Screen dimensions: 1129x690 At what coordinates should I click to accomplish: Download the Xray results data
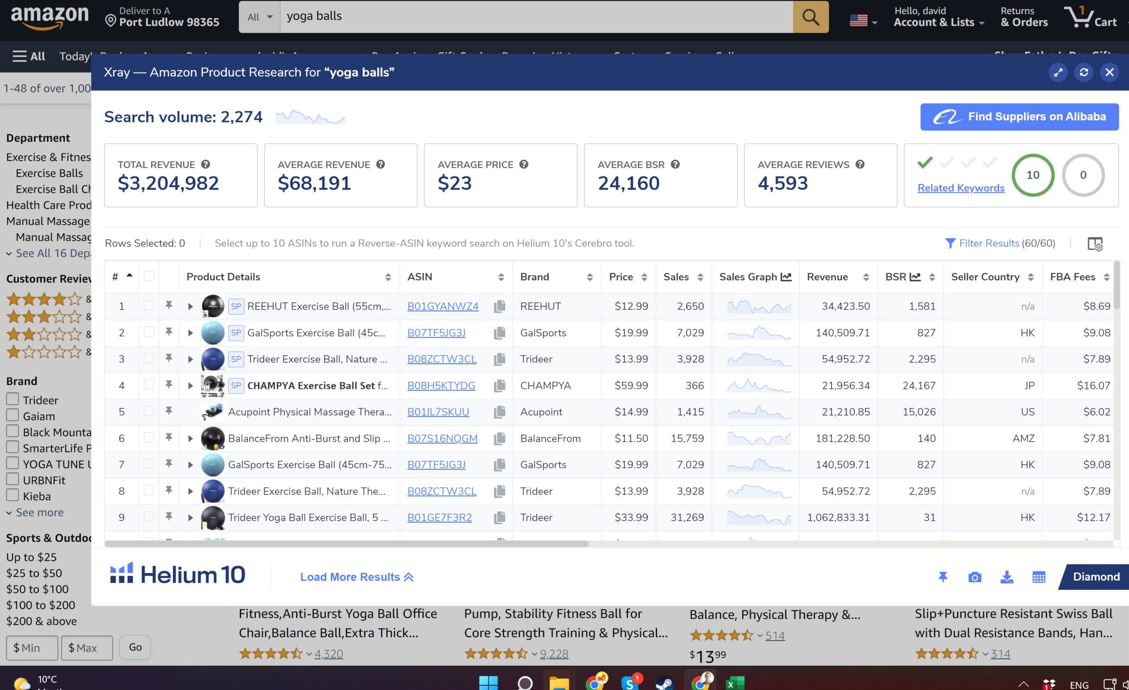(1007, 577)
